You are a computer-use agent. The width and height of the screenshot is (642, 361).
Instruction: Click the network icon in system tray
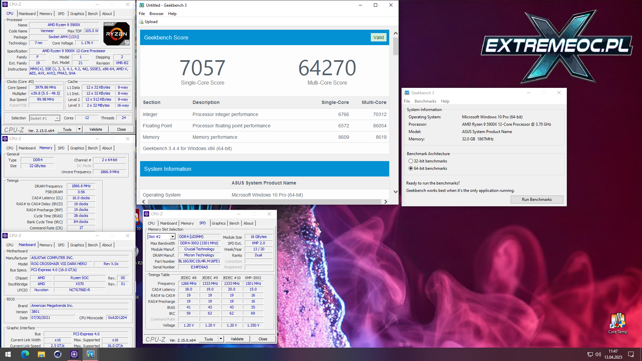(x=590, y=354)
